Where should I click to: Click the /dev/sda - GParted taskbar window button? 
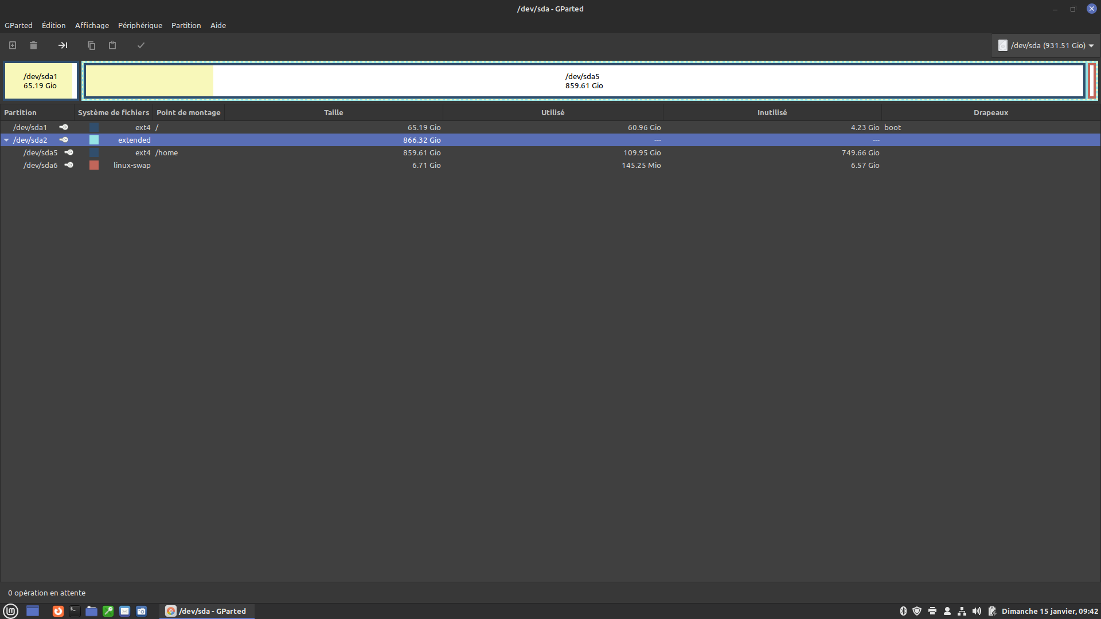click(206, 611)
